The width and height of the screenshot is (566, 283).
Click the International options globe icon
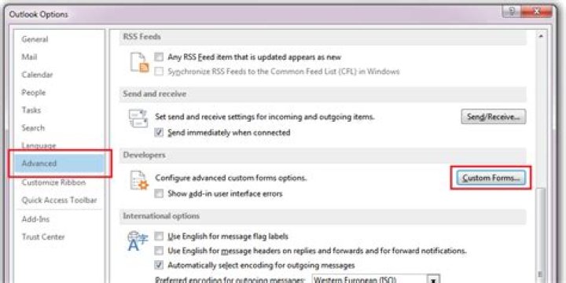pyautogui.click(x=138, y=241)
